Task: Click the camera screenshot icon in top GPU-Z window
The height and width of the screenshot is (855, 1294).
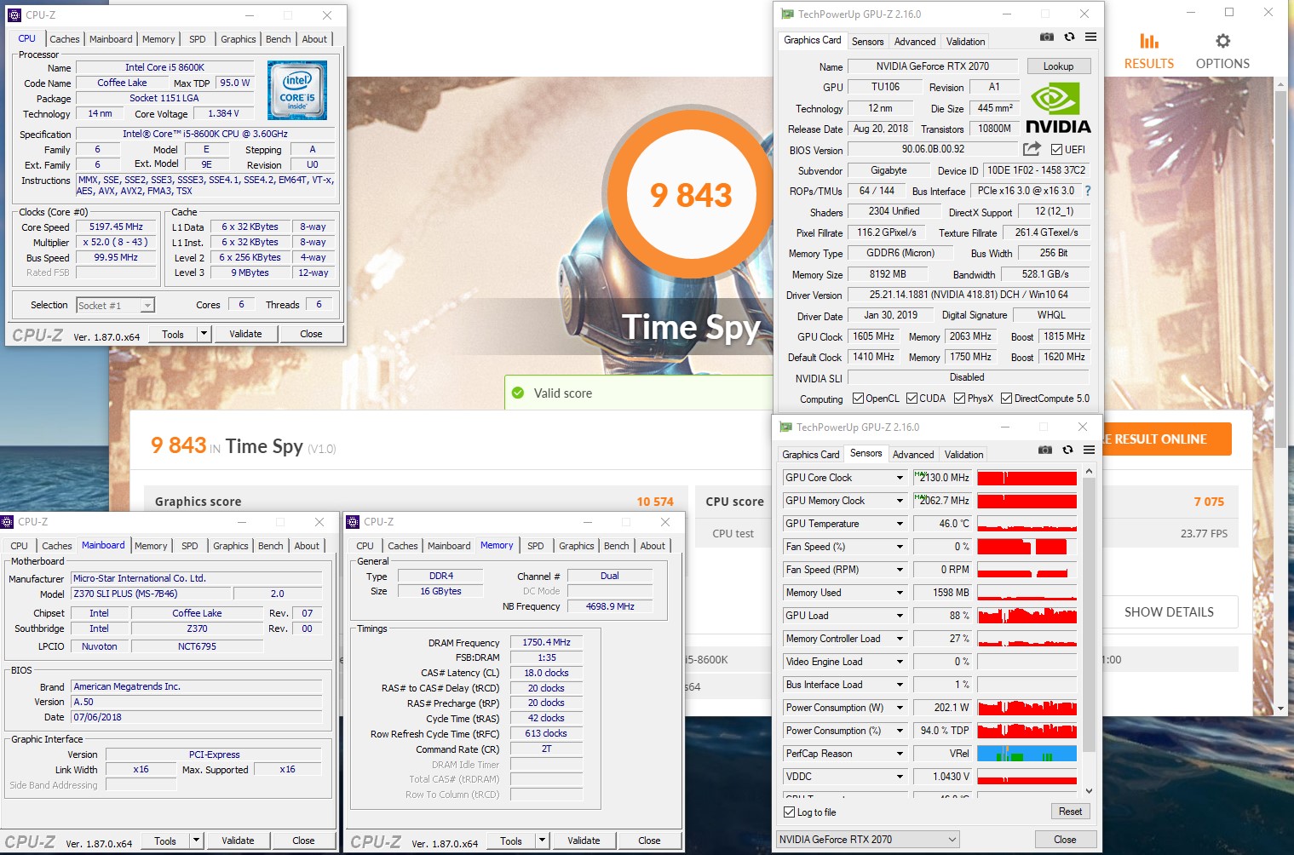Action: (x=1047, y=37)
